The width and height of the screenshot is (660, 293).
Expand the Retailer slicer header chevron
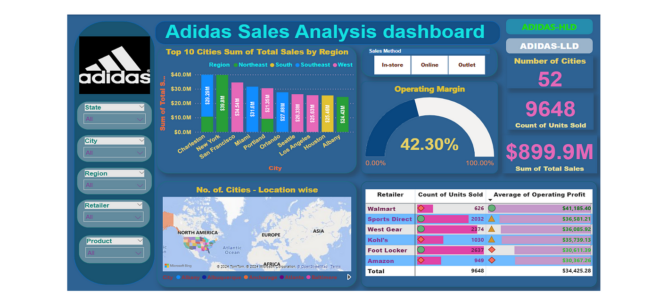click(139, 205)
